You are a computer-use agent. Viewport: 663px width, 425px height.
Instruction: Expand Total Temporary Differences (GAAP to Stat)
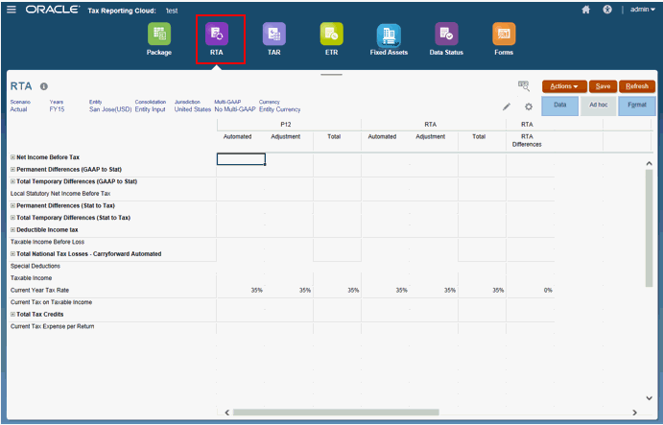tap(12, 181)
